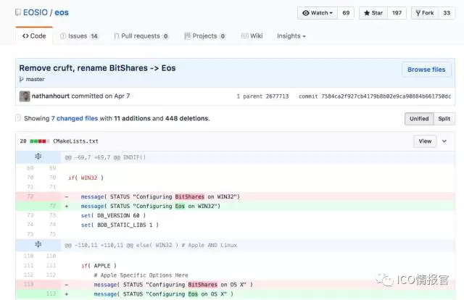Switch to the Code tab
The image size is (464, 300).
point(34,36)
